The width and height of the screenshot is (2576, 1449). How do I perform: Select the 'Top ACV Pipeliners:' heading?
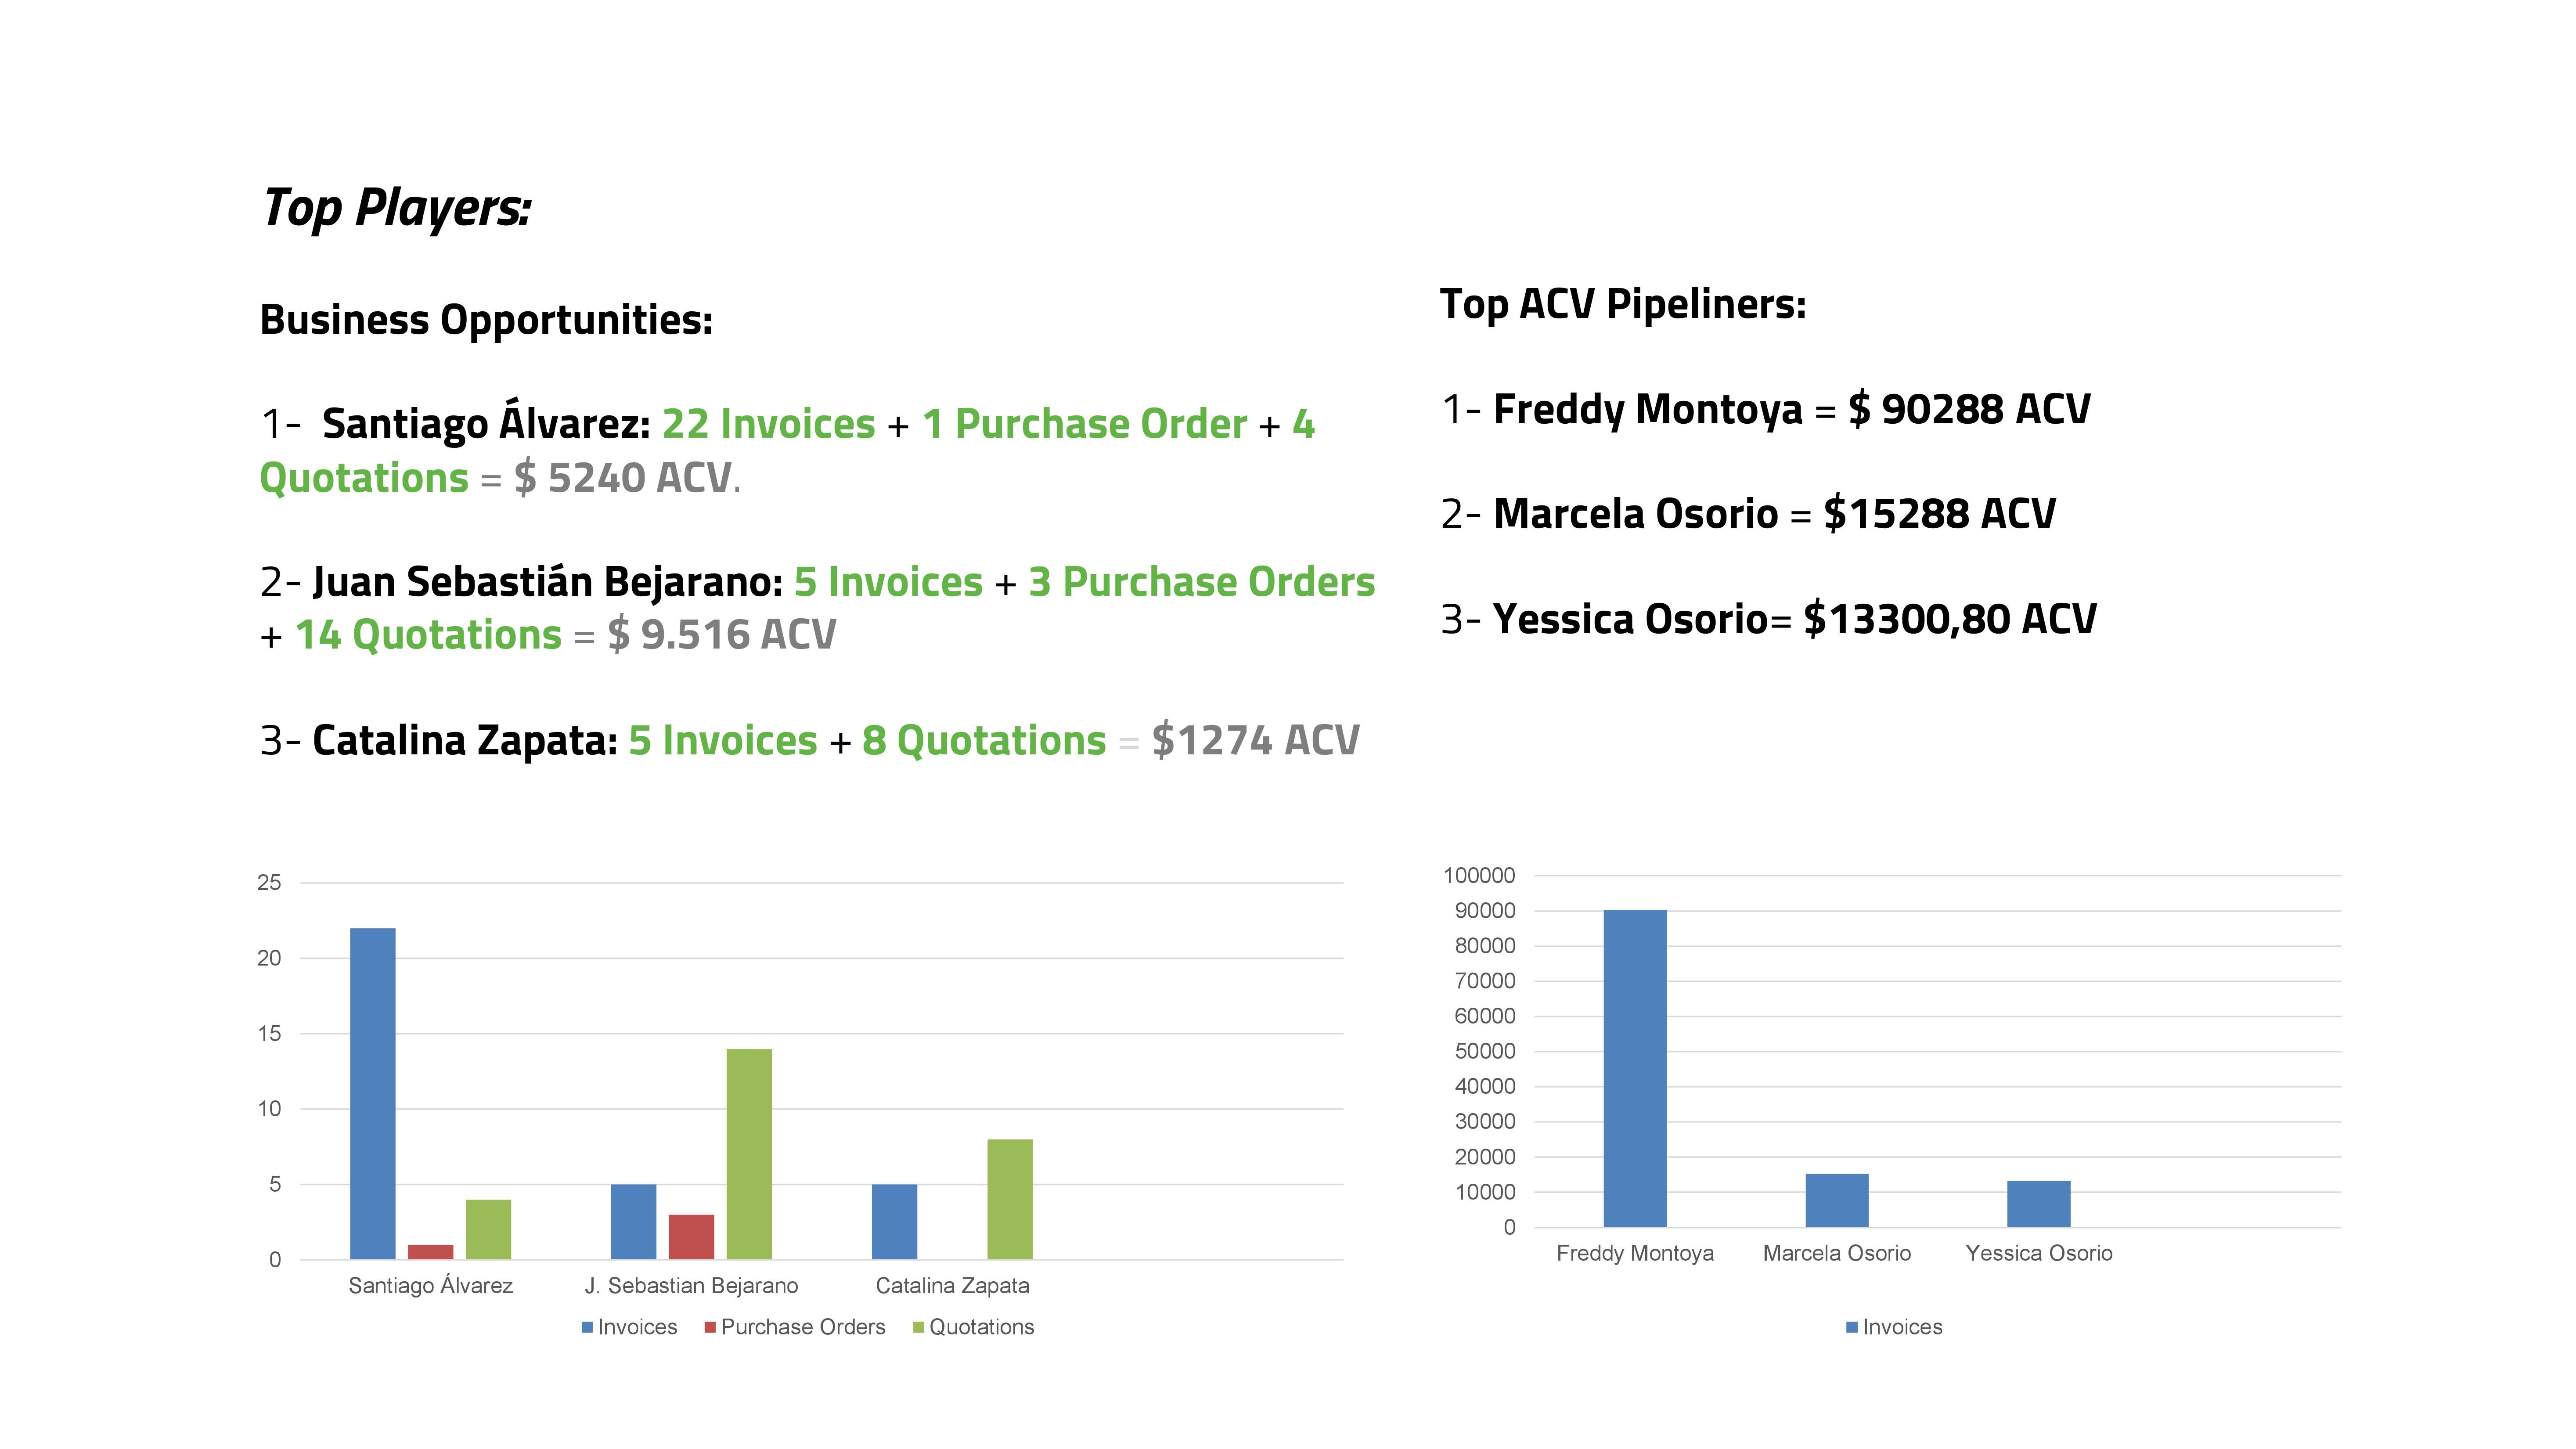click(1623, 304)
